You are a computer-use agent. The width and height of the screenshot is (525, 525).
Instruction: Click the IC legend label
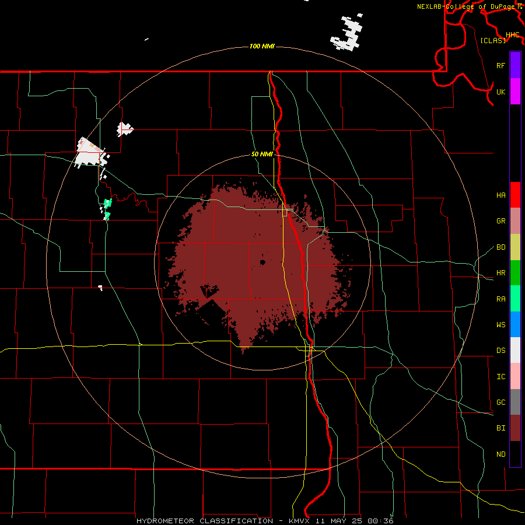coord(501,376)
